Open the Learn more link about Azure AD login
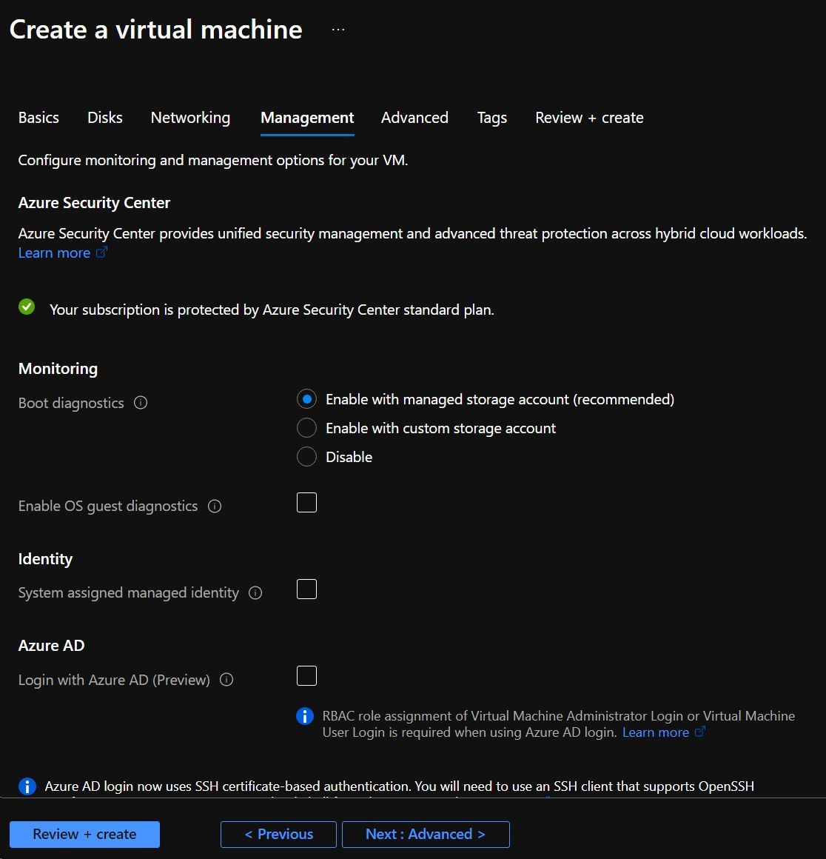Viewport: 826px width, 859px height. coord(654,732)
